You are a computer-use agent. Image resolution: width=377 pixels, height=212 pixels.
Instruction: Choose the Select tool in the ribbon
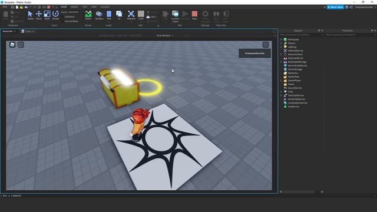pos(30,15)
